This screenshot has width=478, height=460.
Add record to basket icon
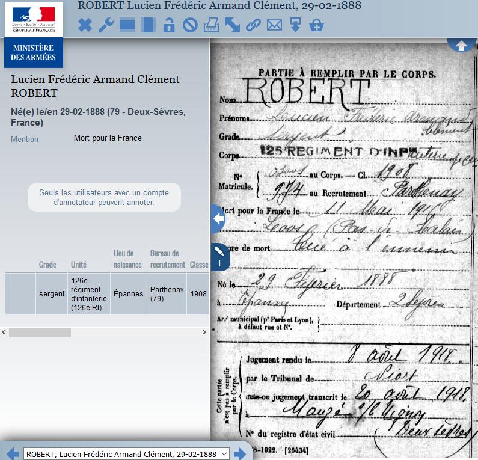tap(316, 25)
